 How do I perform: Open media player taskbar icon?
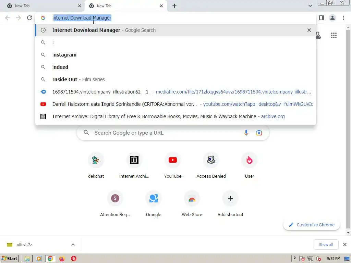pos(39,259)
